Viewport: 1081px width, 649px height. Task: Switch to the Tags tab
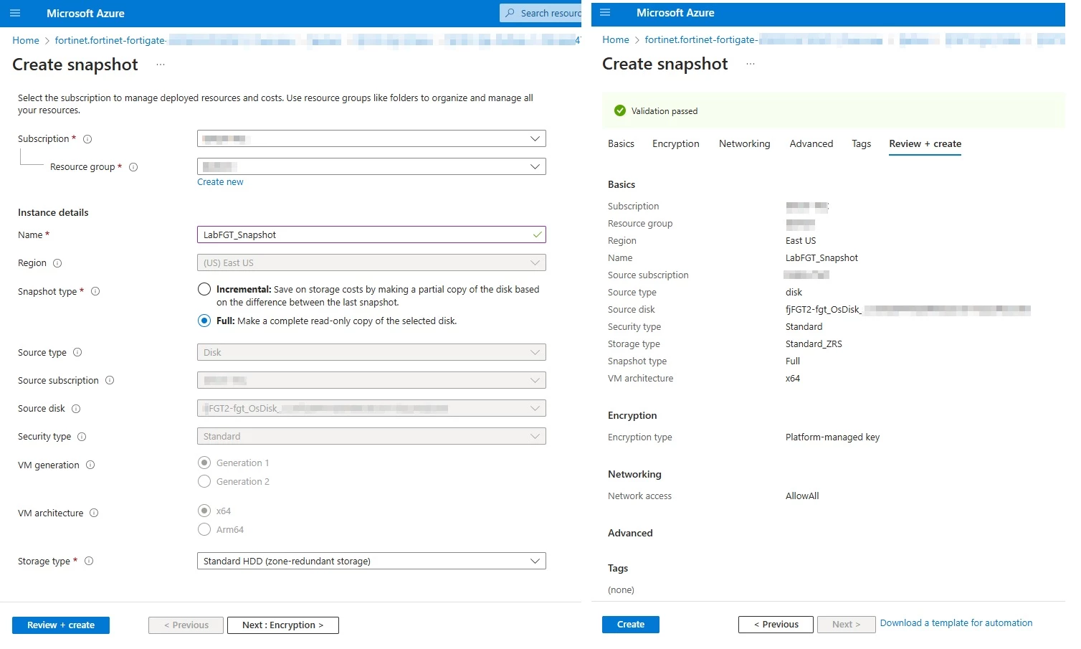(861, 143)
